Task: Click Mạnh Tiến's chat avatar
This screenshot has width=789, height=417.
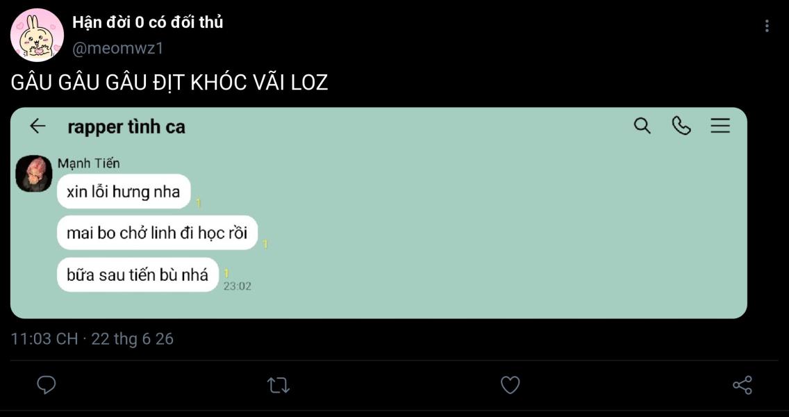Action: [x=34, y=174]
